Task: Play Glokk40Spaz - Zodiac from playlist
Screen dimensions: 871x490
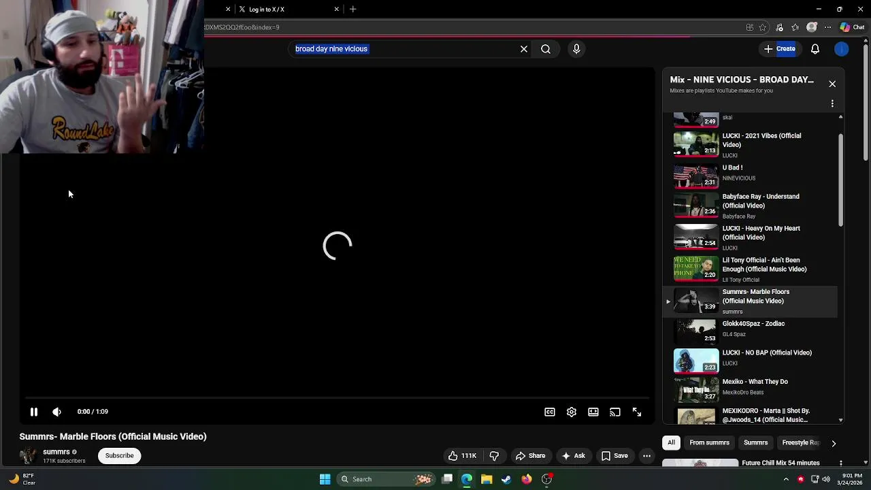Action: click(751, 331)
